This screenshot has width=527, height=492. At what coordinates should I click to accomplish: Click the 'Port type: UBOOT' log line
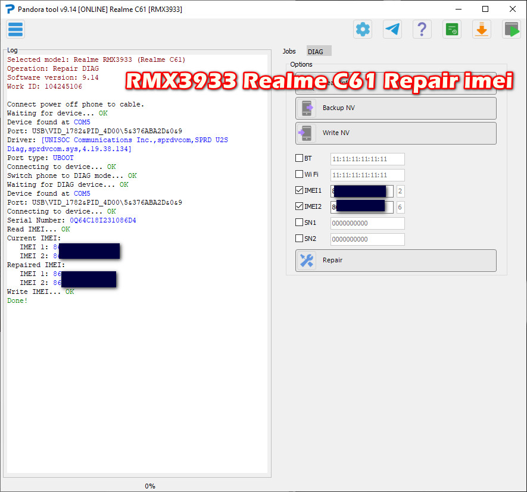(x=40, y=158)
